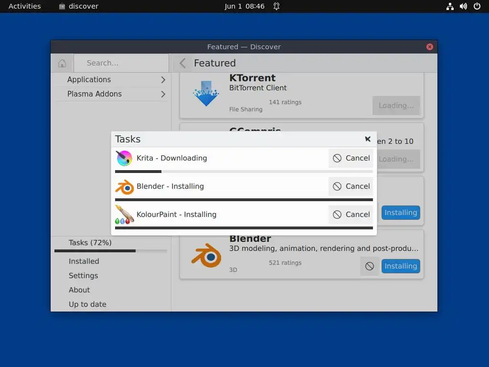The width and height of the screenshot is (489, 367).
Task: Click the discover app menu in top bar
Action: pos(79,6)
